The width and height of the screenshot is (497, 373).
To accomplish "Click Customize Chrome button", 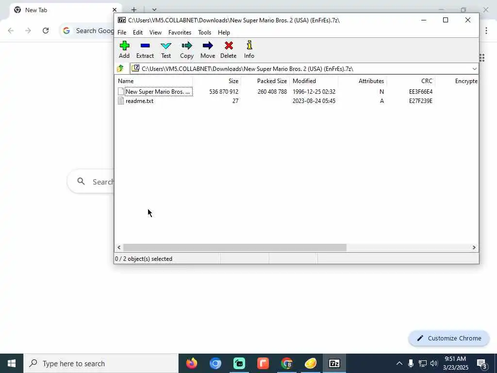I will pos(449,339).
